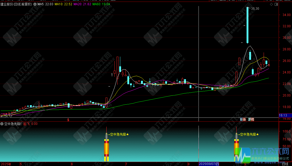Toggle the side panel layout icon

point(276,4)
